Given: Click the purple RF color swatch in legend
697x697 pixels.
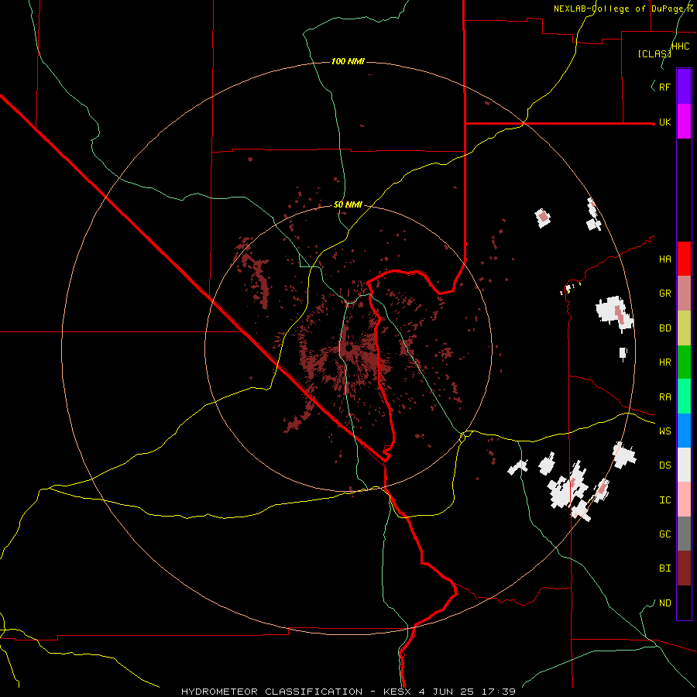Looking at the screenshot, I should tap(684, 87).
